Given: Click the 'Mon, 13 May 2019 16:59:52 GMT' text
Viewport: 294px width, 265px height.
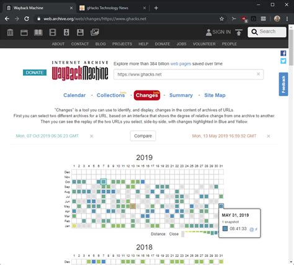Looking at the screenshot, I should pyautogui.click(x=224, y=136).
